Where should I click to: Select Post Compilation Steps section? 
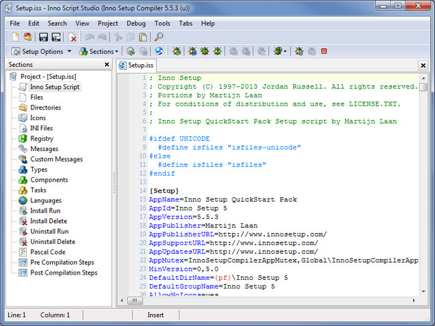click(64, 273)
